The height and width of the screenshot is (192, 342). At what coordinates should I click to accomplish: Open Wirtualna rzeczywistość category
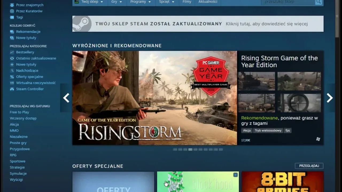click(x=36, y=83)
